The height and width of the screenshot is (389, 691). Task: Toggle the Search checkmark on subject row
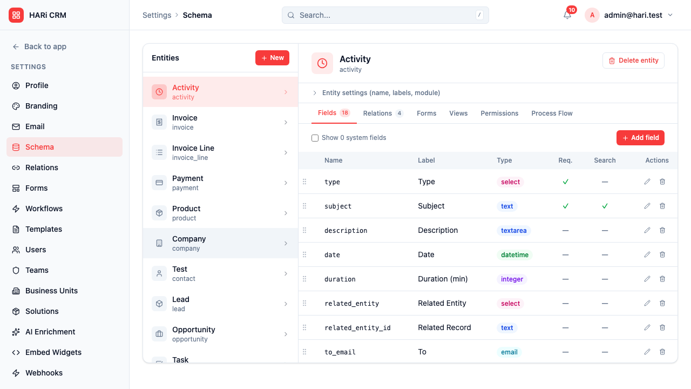[605, 206]
